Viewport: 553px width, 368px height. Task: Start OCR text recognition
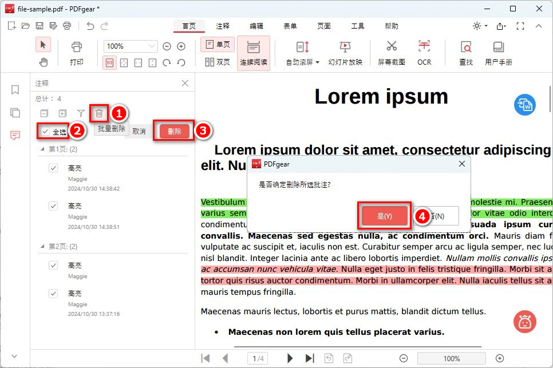424,52
